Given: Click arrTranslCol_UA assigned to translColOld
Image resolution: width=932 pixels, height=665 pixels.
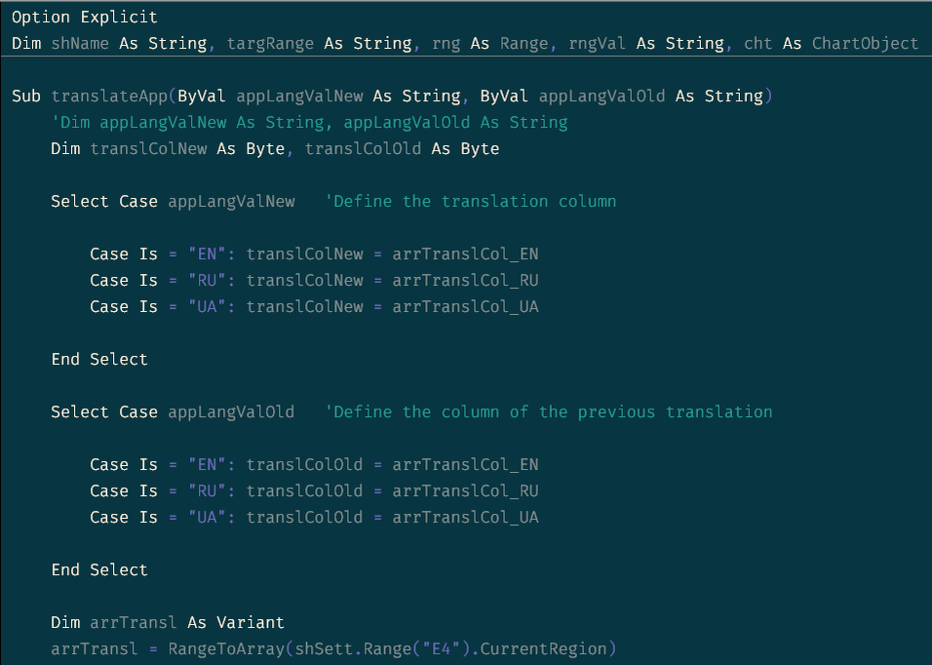Looking at the screenshot, I should [465, 517].
